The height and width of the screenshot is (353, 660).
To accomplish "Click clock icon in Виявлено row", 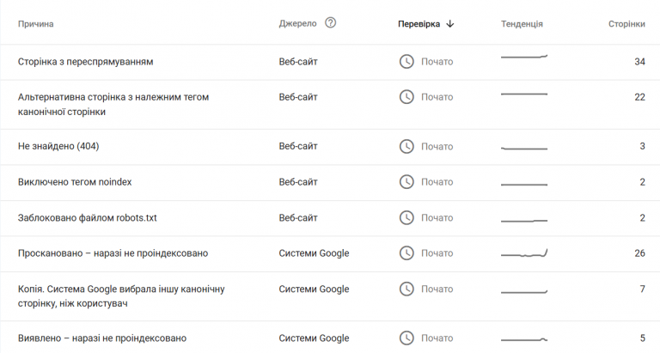I will pos(407,338).
